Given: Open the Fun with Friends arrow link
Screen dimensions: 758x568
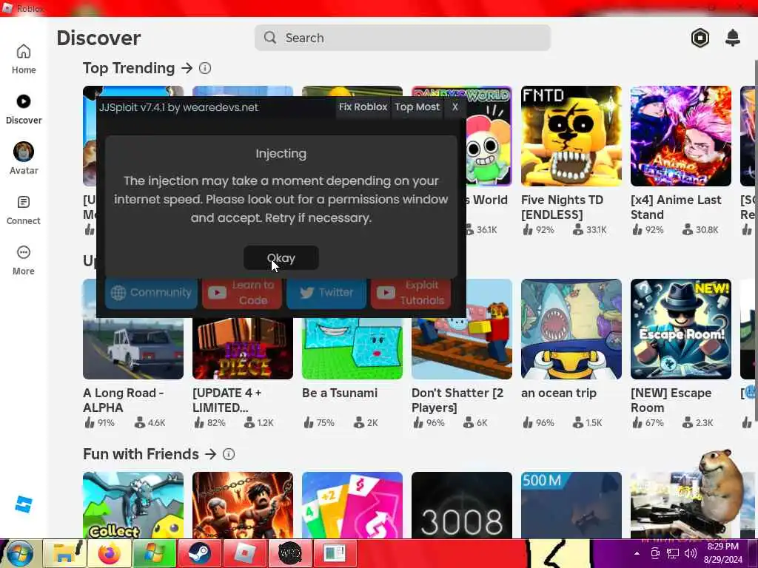Looking at the screenshot, I should click(210, 454).
